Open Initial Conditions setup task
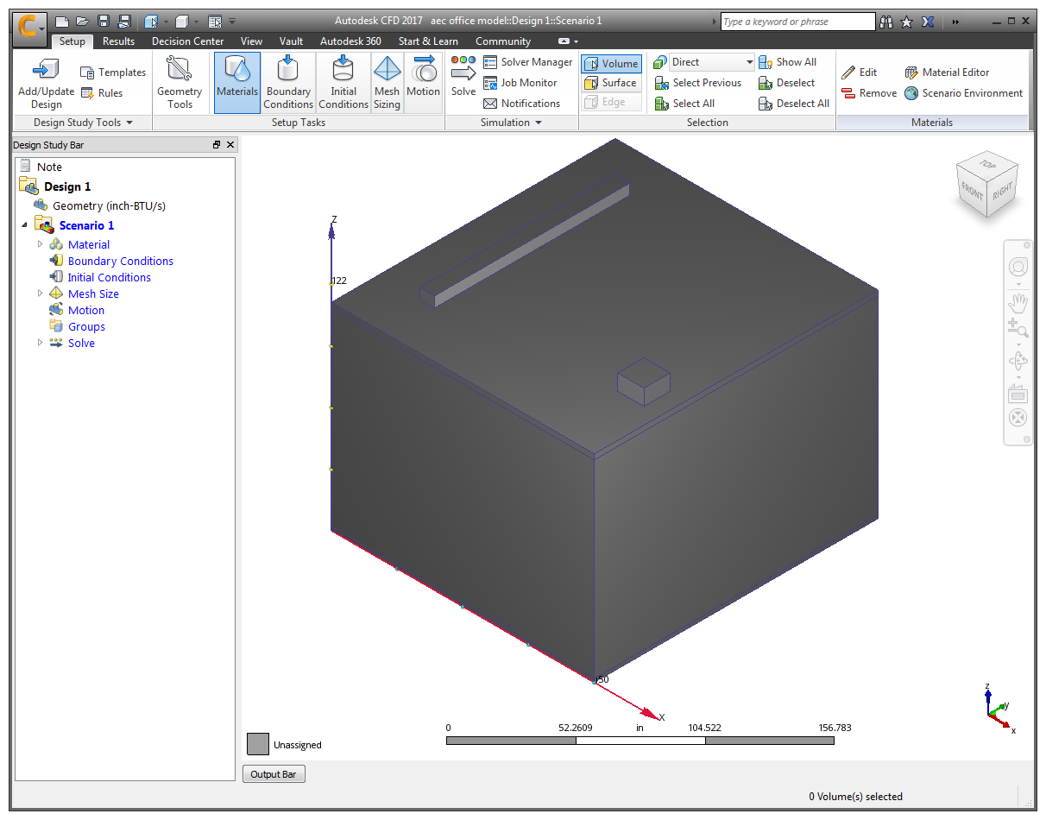 343,82
